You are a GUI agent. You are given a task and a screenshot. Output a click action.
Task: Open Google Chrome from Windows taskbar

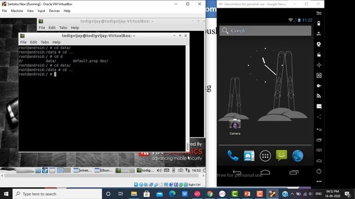[x=210, y=194]
